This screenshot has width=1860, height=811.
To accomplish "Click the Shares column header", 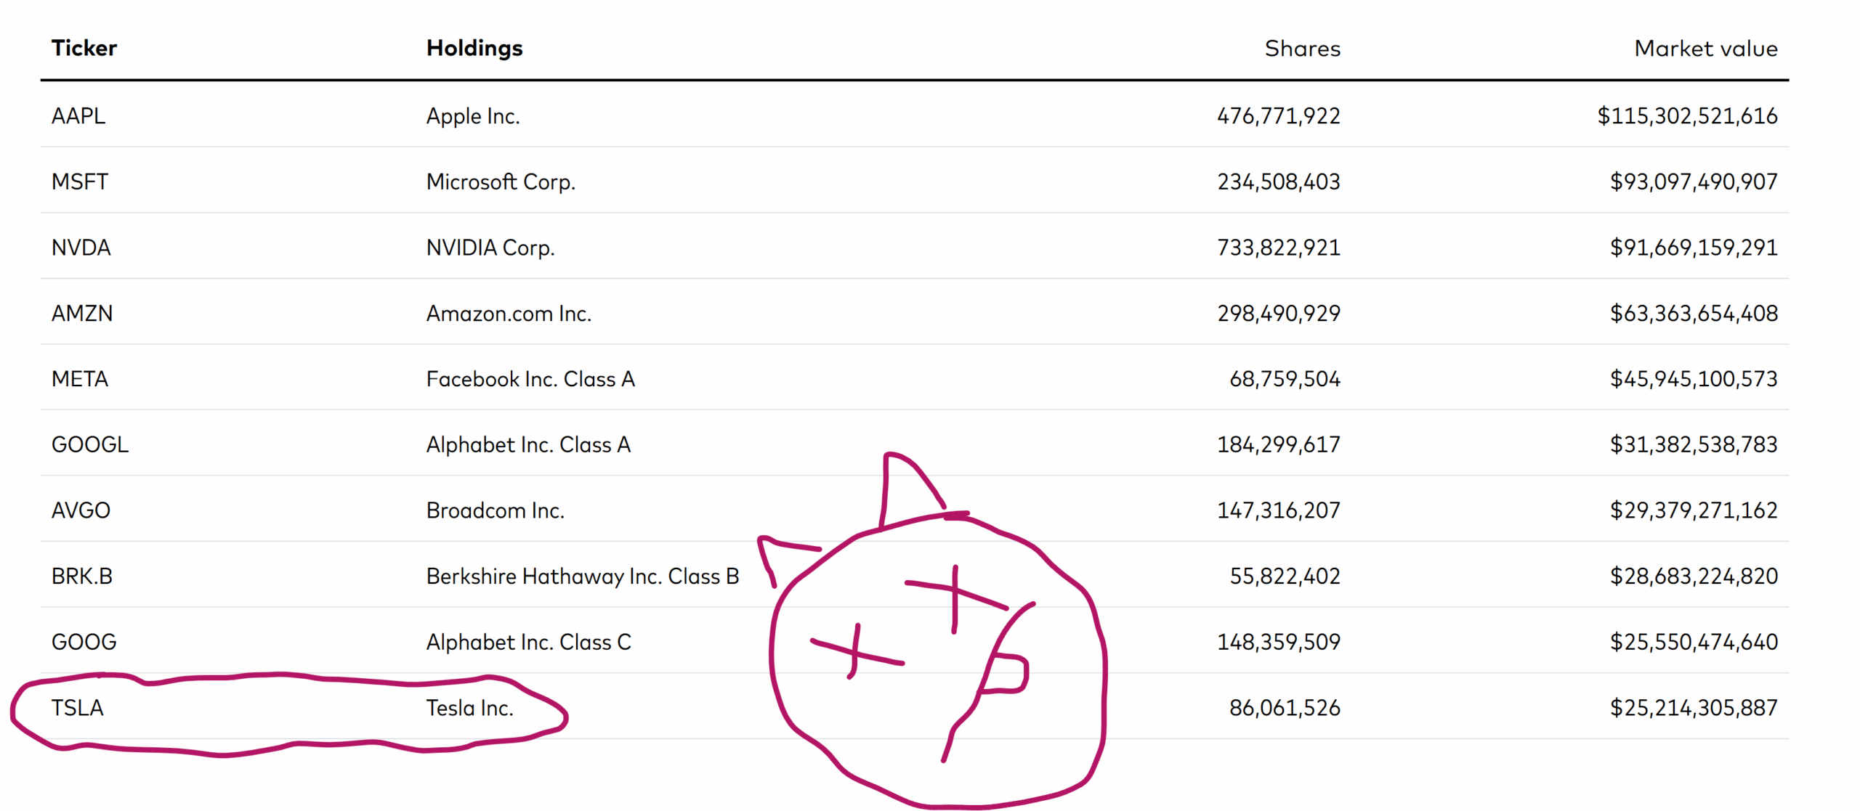I will pos(1303,49).
